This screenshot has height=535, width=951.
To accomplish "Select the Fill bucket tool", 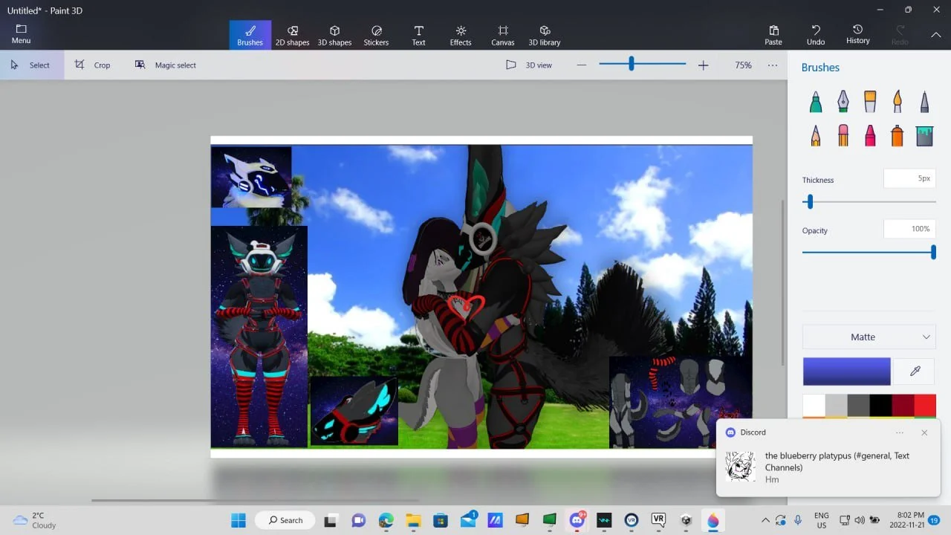I will 924,135.
